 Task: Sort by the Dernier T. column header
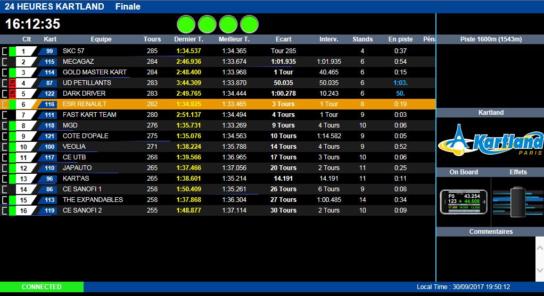[188, 39]
